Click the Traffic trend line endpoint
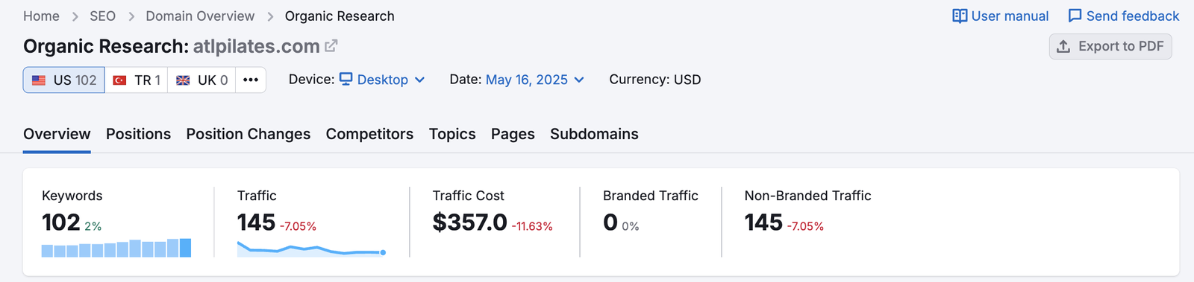Screen dimensions: 1194x282 [x=383, y=253]
